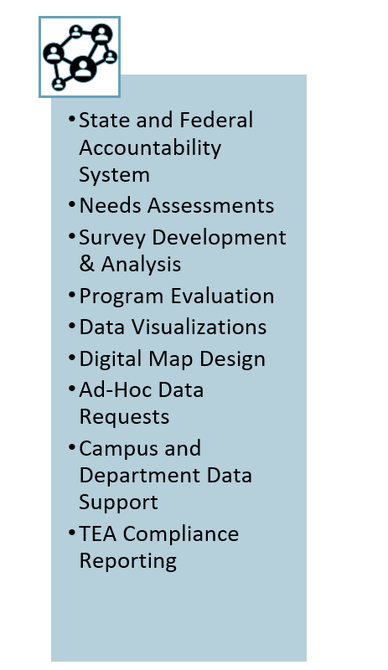Click the left person node in network icon
Screen dimensions: 388x670
[x=54, y=54]
